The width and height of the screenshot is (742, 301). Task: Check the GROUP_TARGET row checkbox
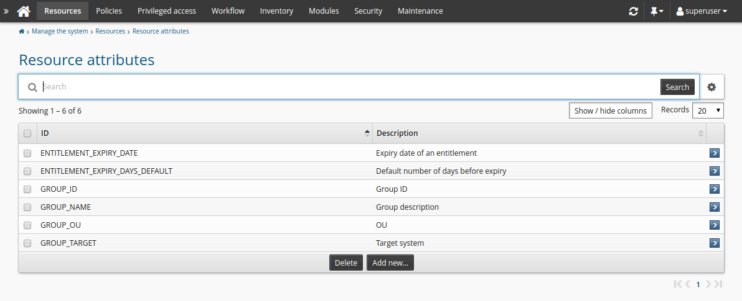coord(27,243)
